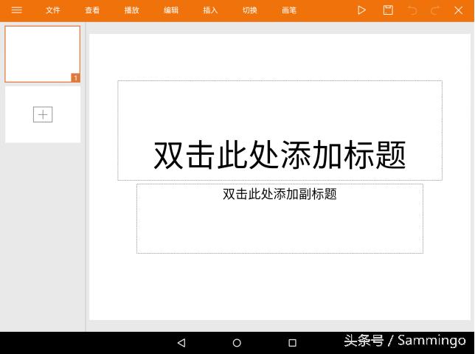Add a new slide with the plus button
Screen dimensions: 475x354
coord(43,114)
